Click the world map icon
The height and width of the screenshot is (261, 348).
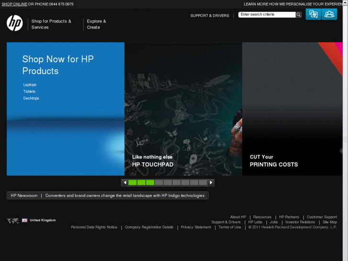(x=13, y=220)
